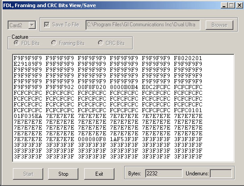
Task: Click the F8020201 hex value in the first row
Action: pos(188,58)
